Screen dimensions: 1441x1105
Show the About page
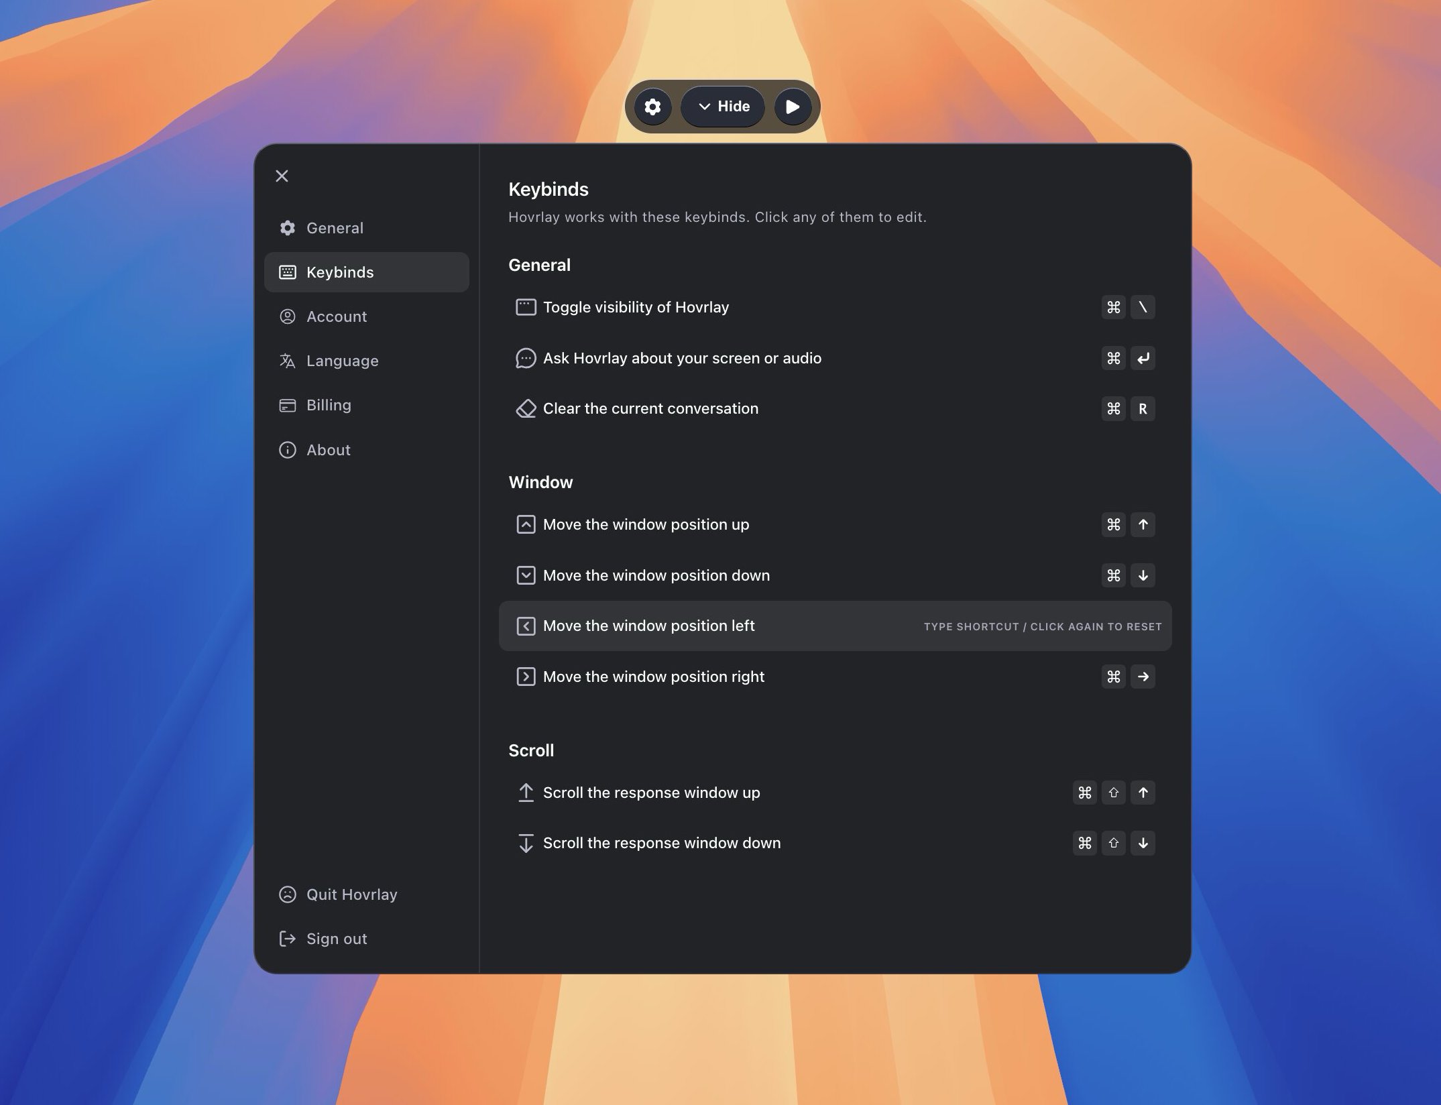(x=366, y=450)
